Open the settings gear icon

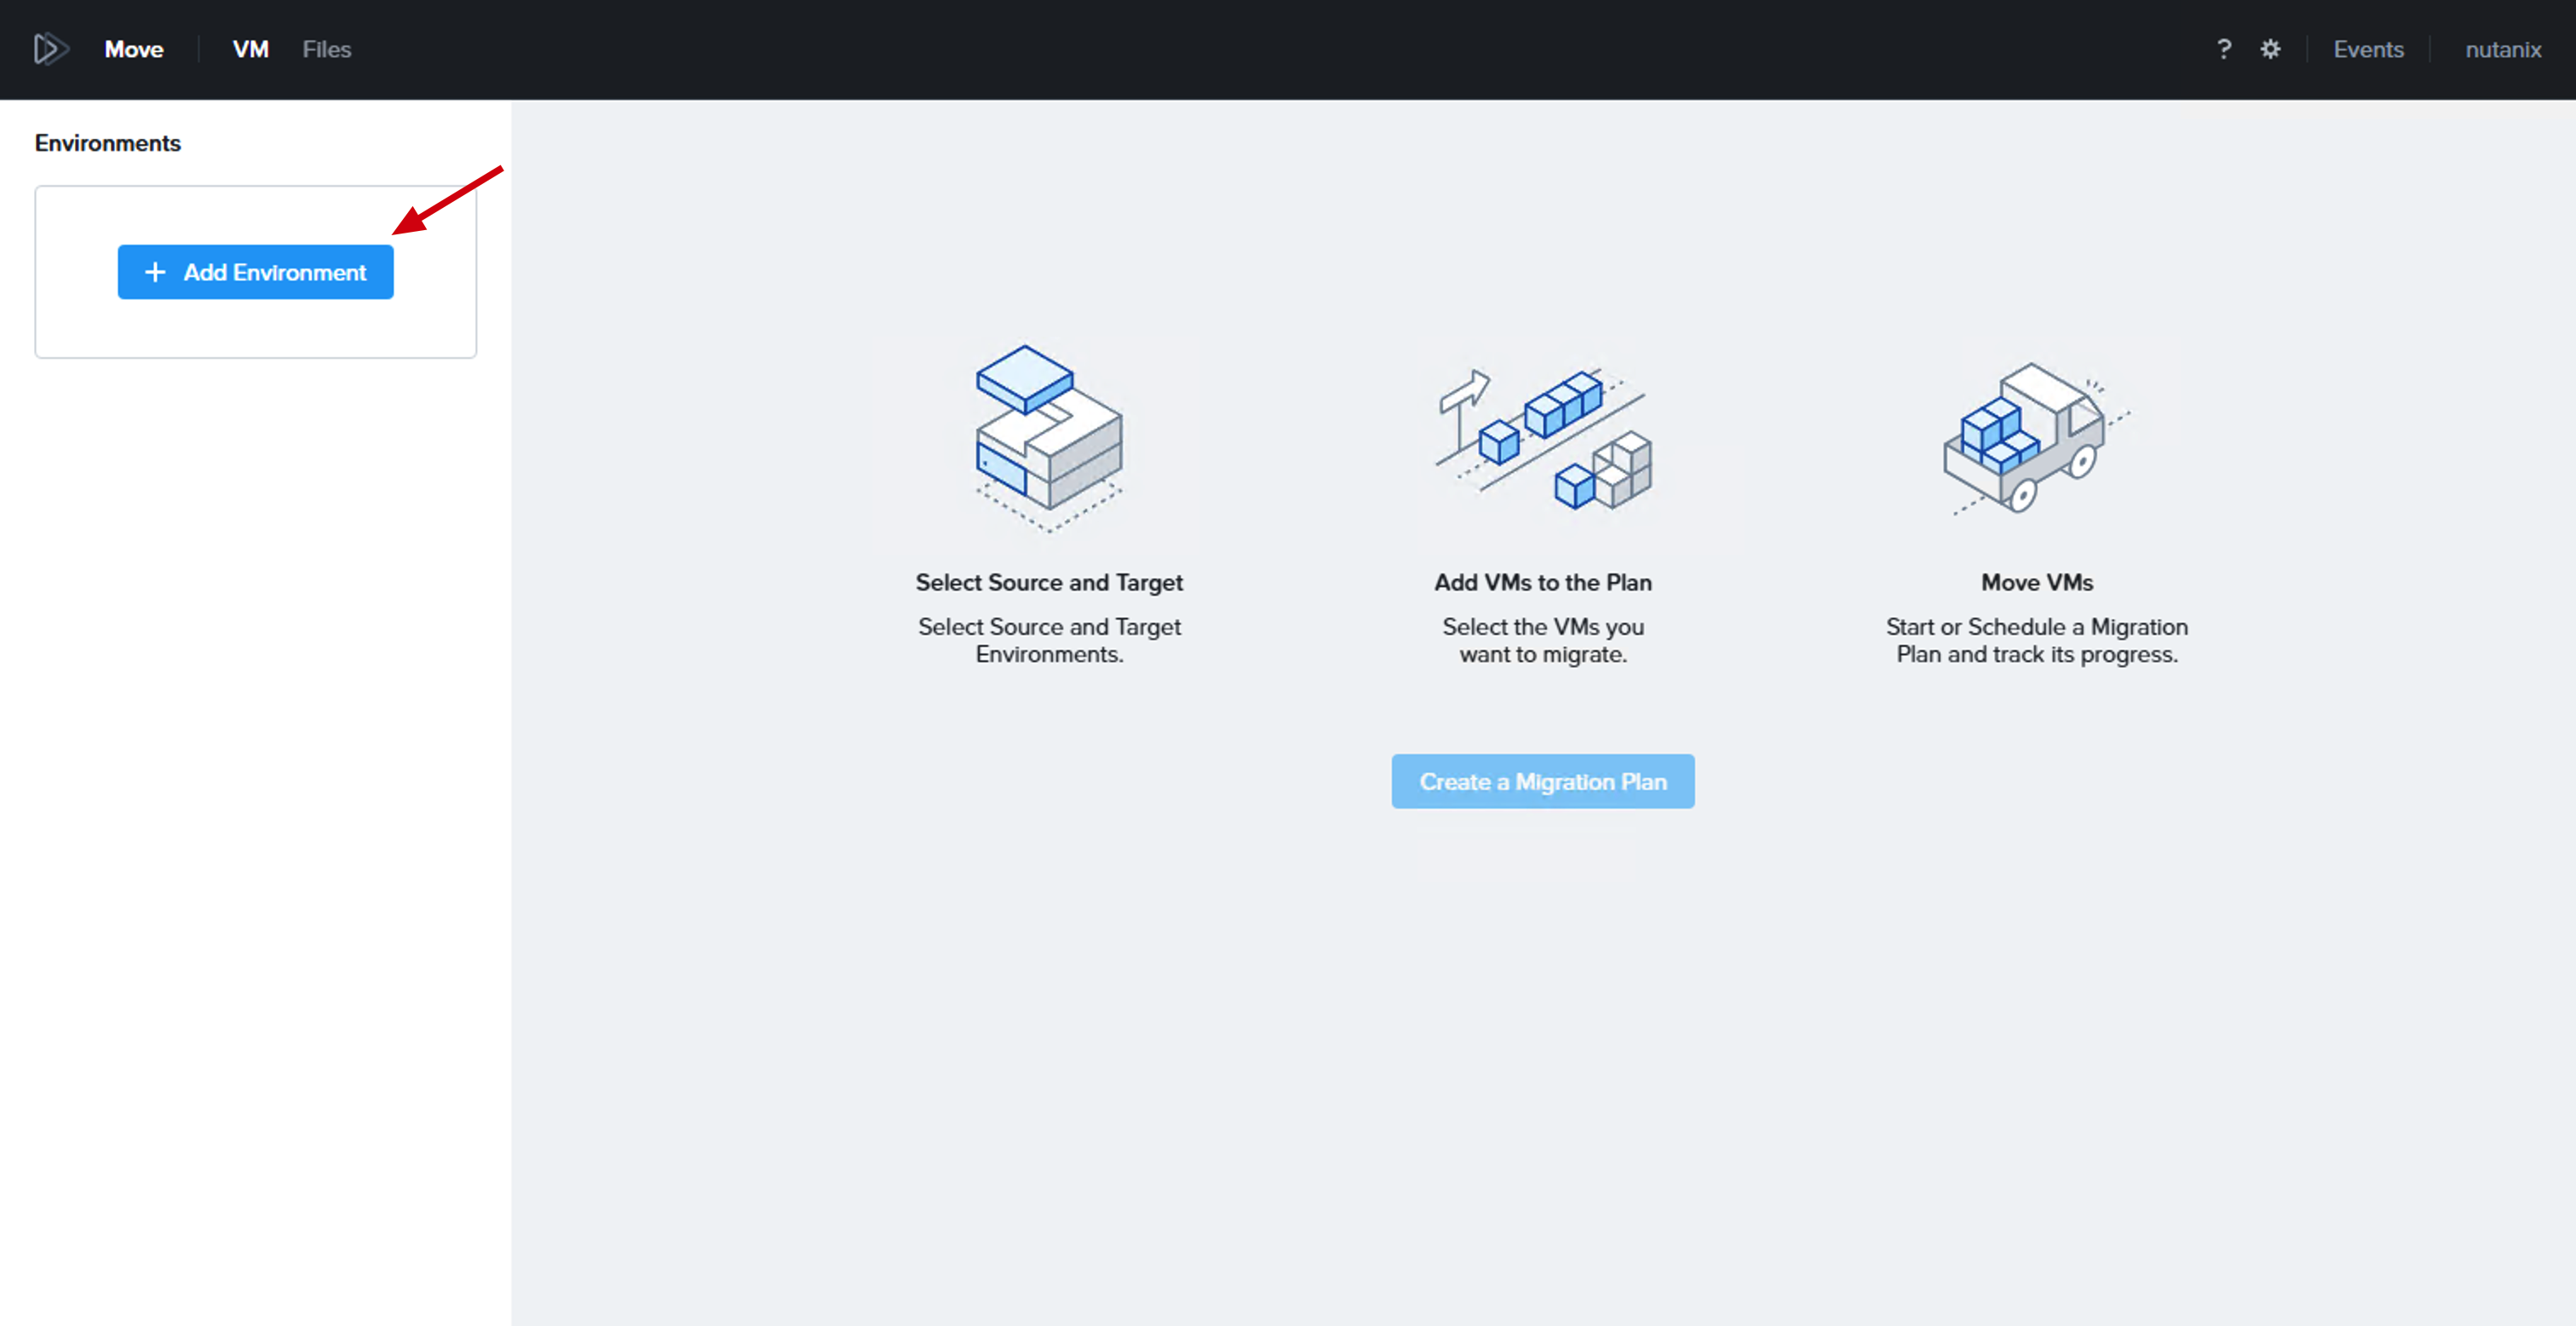point(2270,49)
